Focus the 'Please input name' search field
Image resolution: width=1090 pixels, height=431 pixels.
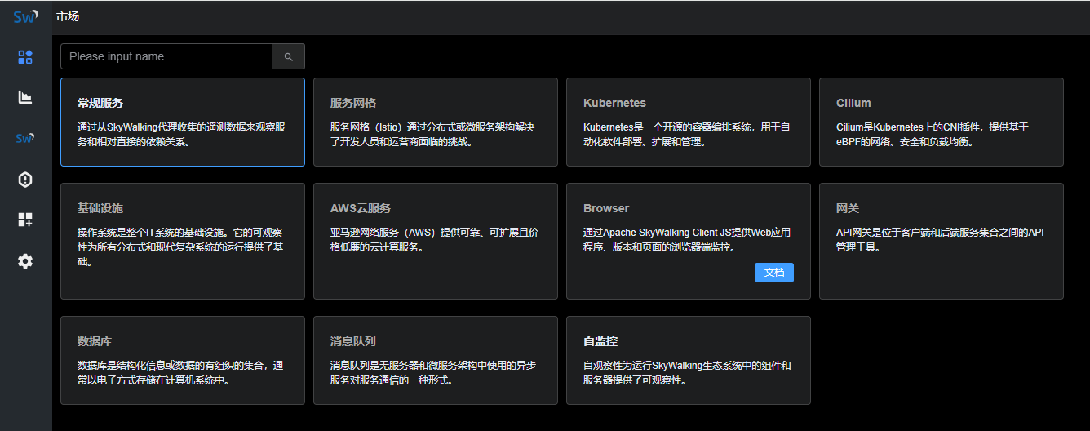point(166,56)
